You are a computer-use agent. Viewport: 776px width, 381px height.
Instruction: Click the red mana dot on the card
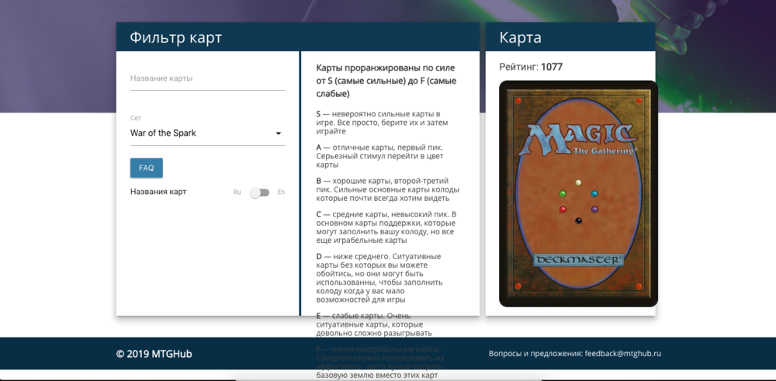[x=563, y=210]
